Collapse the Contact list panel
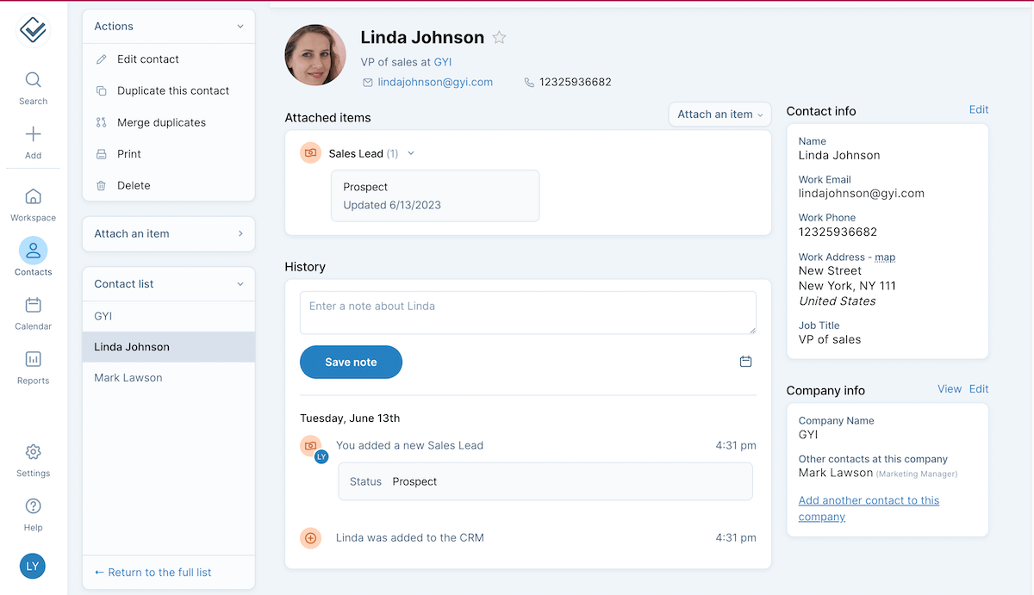This screenshot has width=1034, height=595. (x=240, y=284)
